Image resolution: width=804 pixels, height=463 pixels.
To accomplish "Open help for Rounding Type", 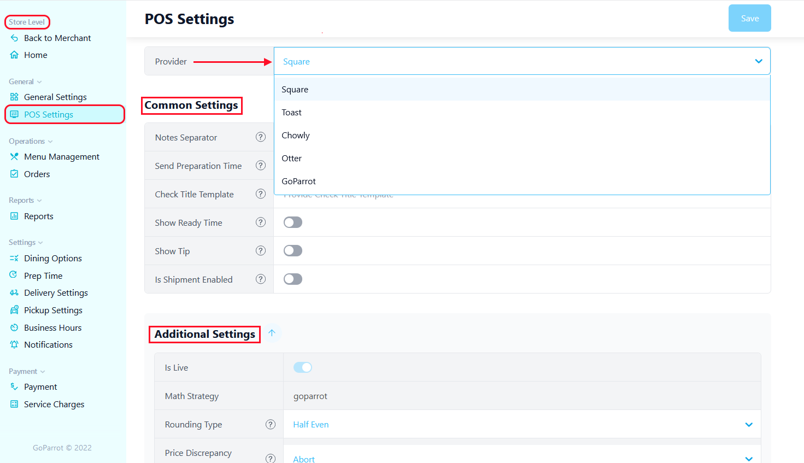I will (x=271, y=424).
